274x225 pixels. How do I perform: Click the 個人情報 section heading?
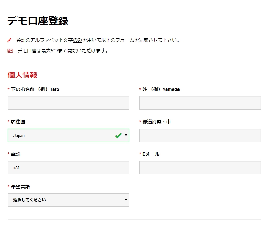coord(22,75)
